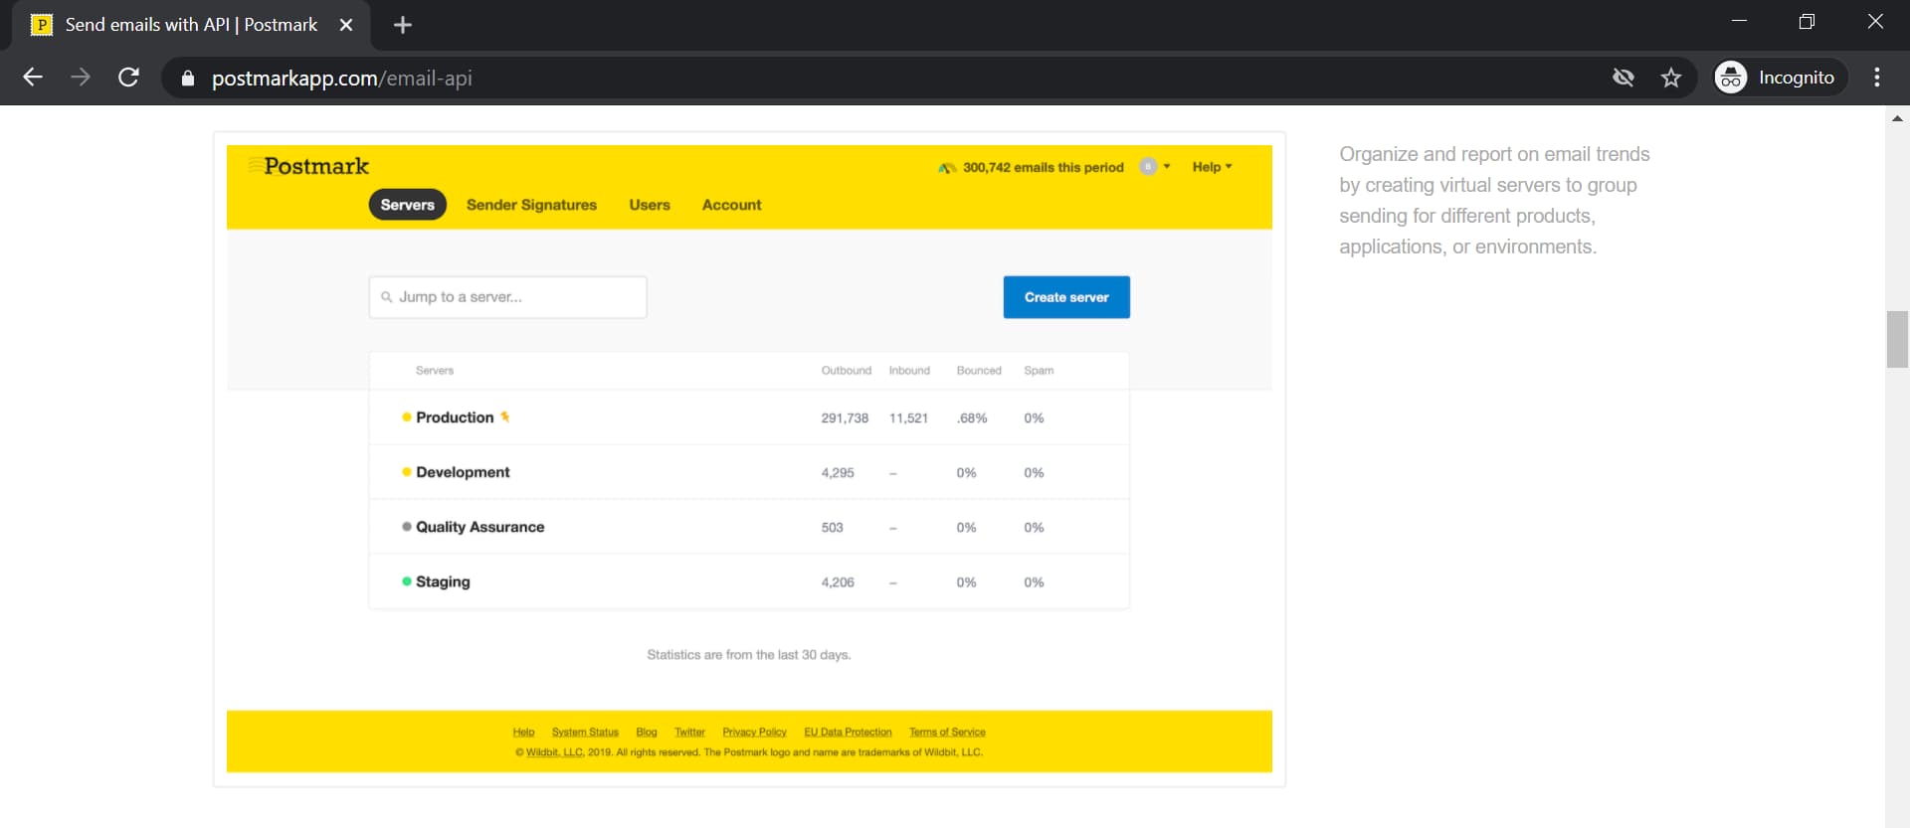The height and width of the screenshot is (828, 1910).
Task: Go back to the previous page
Action: (x=33, y=78)
